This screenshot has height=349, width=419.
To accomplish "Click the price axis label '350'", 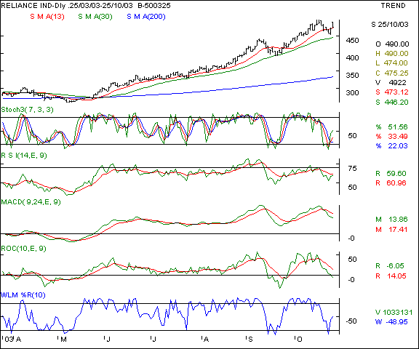I will tap(352, 76).
